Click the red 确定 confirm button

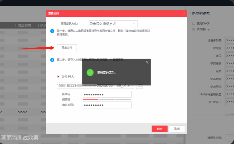pos(159,129)
